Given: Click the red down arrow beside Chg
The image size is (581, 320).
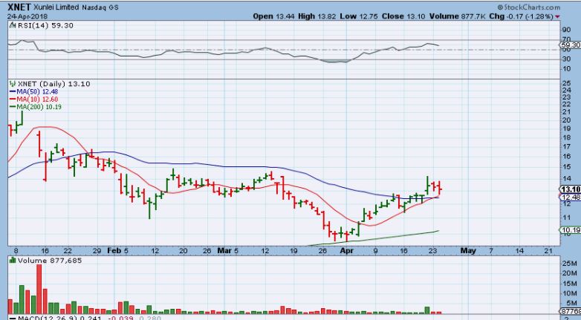Looking at the screenshot, I should [557, 16].
